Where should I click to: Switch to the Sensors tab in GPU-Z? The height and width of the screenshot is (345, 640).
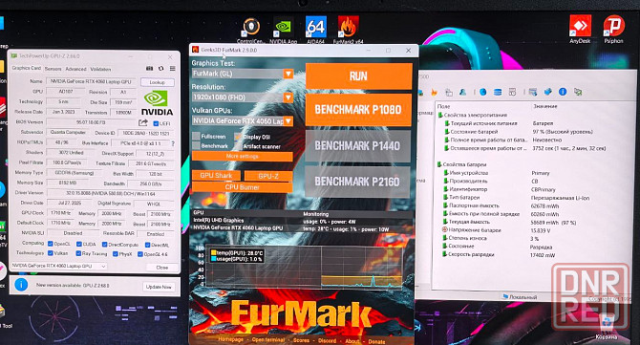[53, 69]
